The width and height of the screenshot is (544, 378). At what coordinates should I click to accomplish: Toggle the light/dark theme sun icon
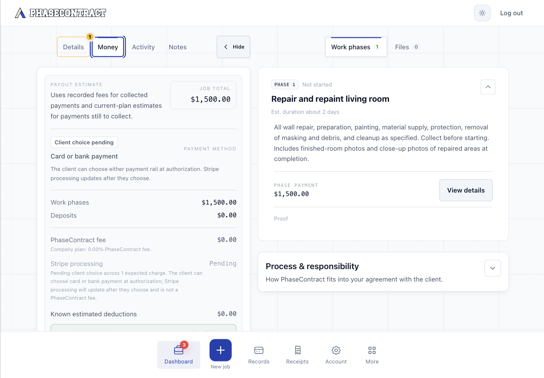click(482, 13)
